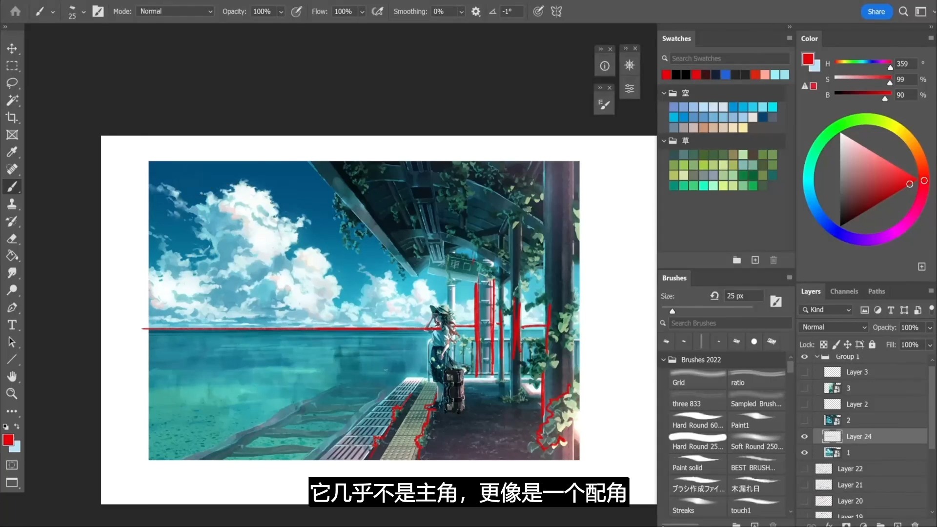The width and height of the screenshot is (937, 527).
Task: Select the Magic Wand tool
Action: [x=12, y=100]
